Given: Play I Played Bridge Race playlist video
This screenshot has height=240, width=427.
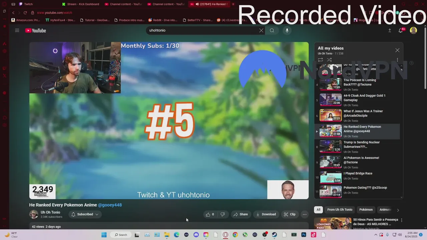Looking at the screenshot, I should [x=357, y=178].
